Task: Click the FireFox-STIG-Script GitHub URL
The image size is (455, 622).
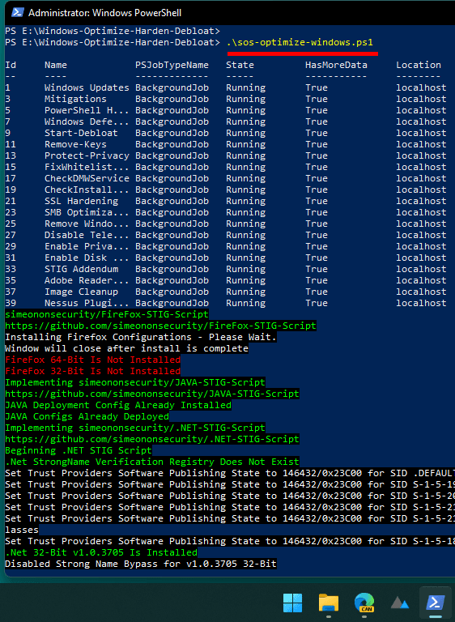Action: click(160, 326)
